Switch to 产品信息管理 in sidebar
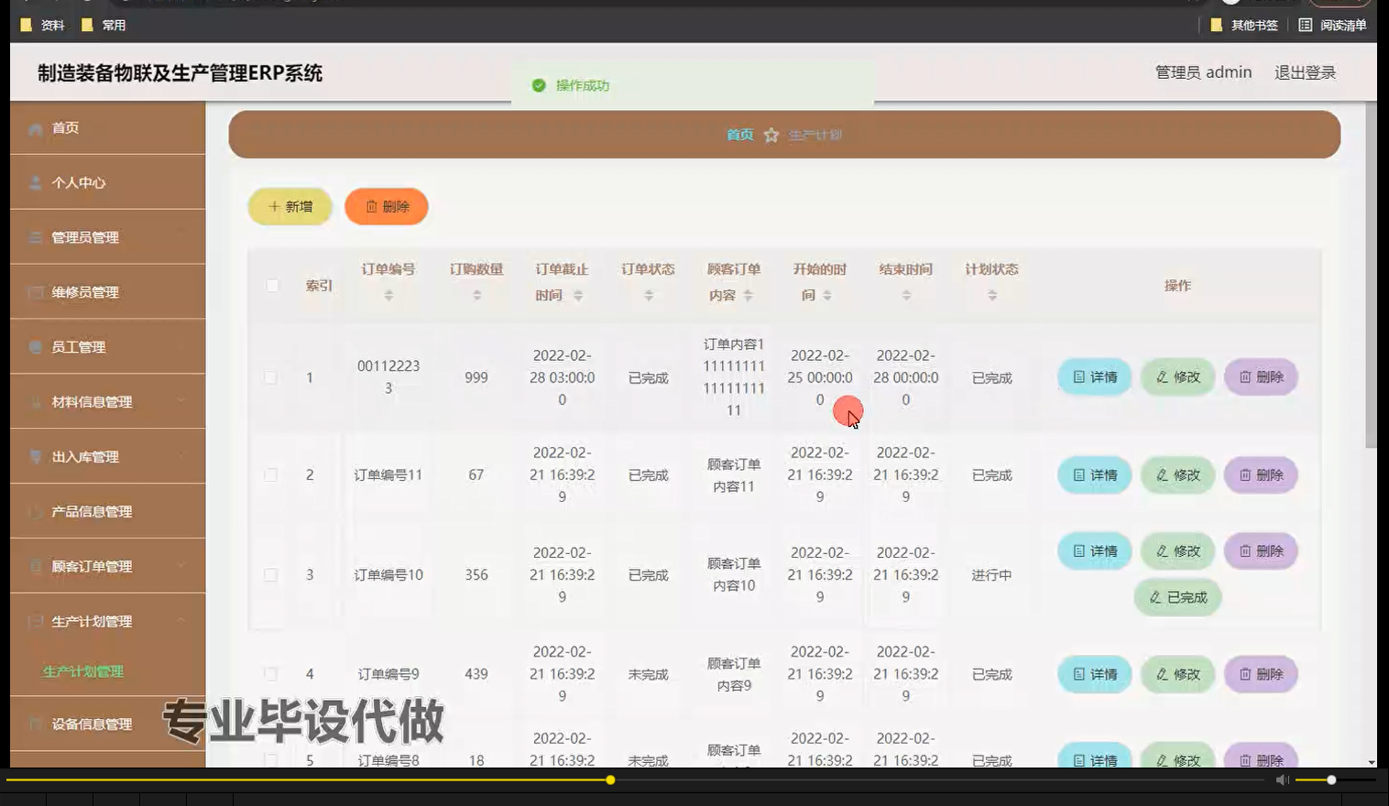This screenshot has width=1389, height=806. (92, 511)
